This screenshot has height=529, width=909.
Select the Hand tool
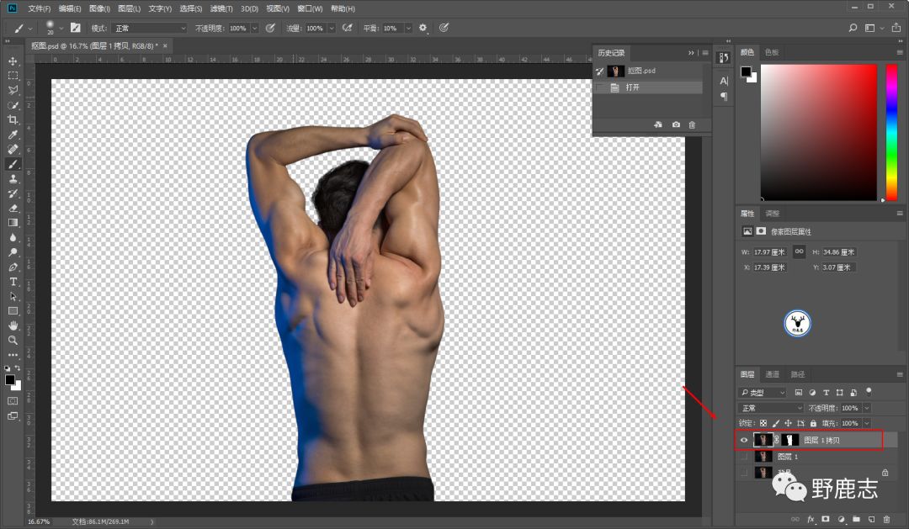coord(13,325)
